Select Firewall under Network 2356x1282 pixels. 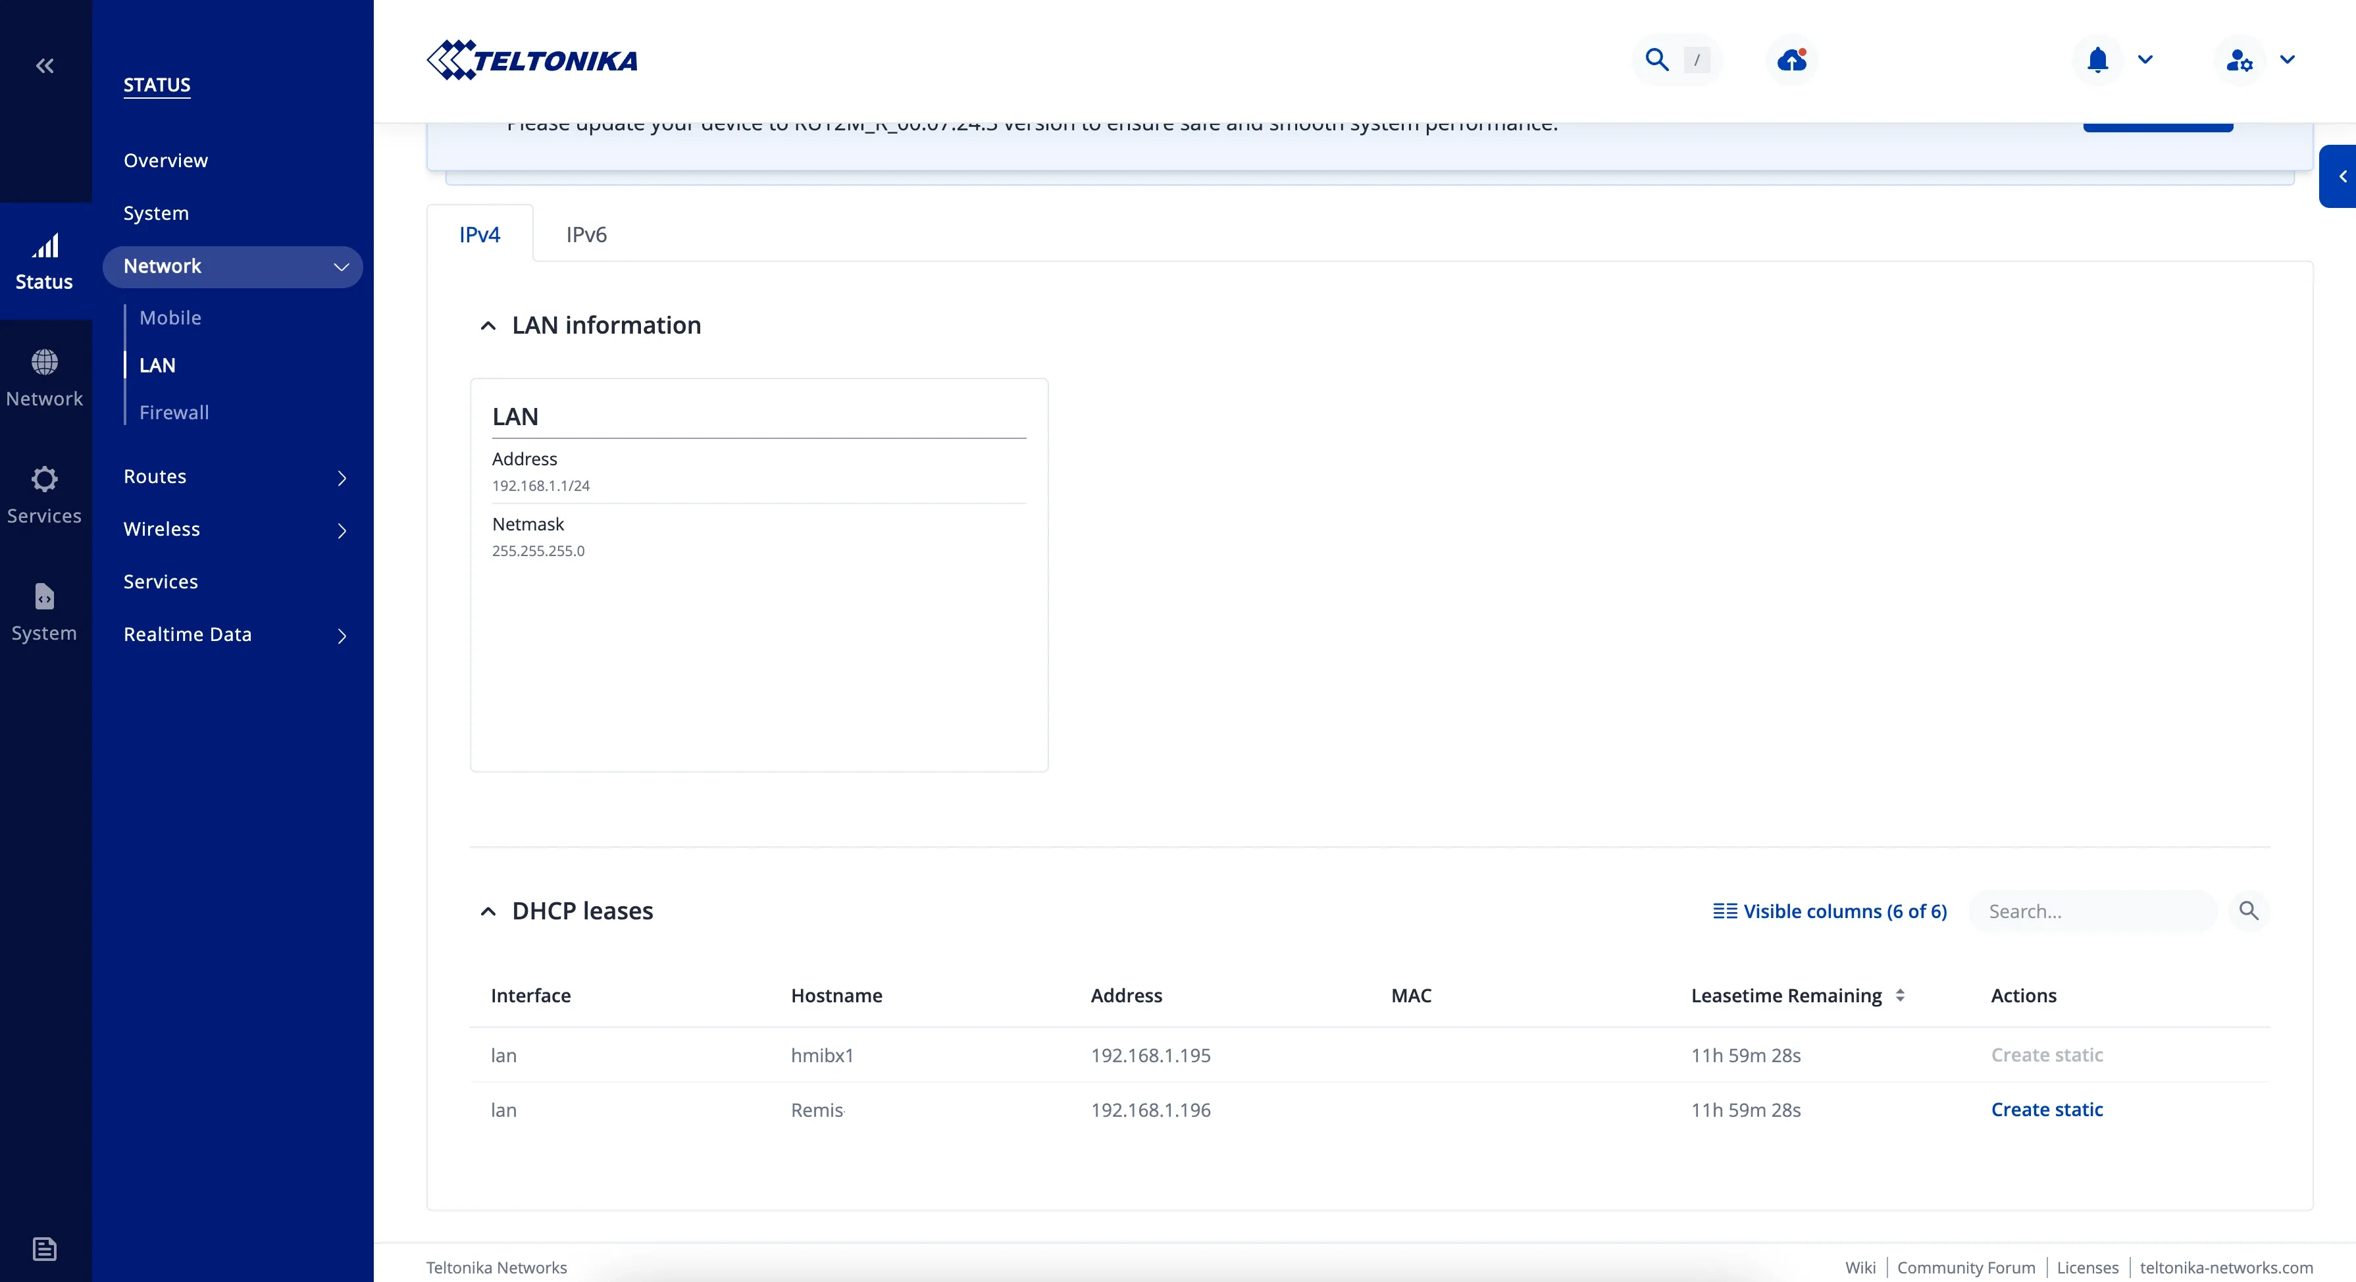click(x=174, y=413)
